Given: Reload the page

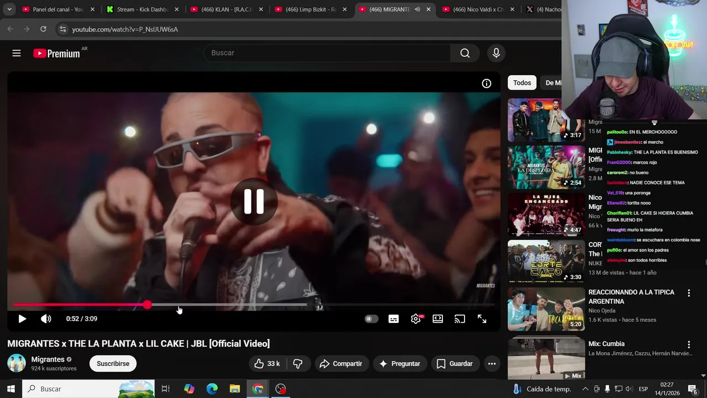Looking at the screenshot, I should pos(43,29).
